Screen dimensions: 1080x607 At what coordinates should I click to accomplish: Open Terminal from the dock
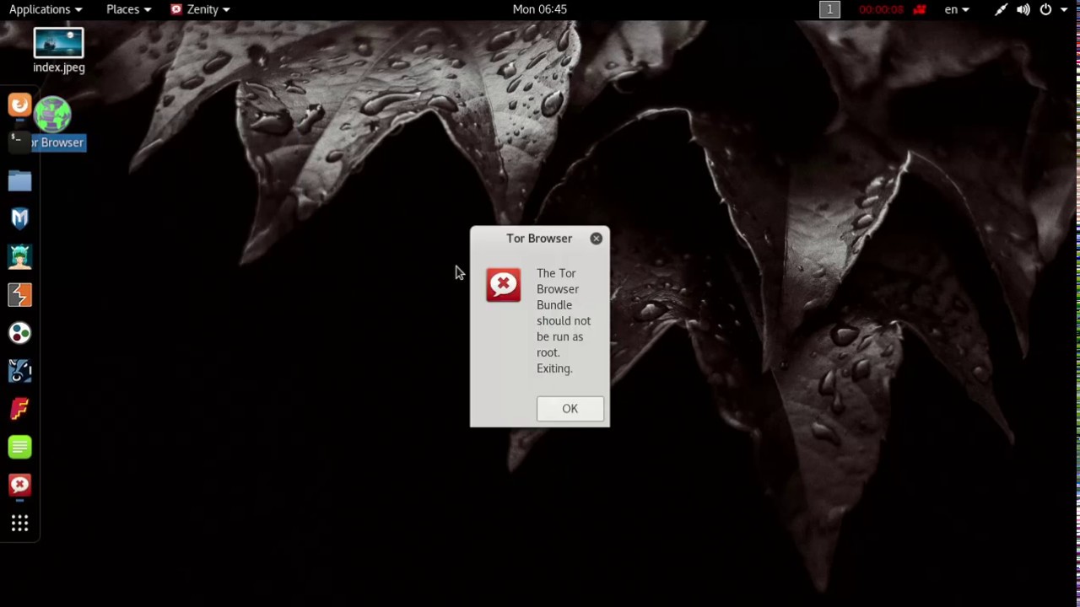[19, 142]
